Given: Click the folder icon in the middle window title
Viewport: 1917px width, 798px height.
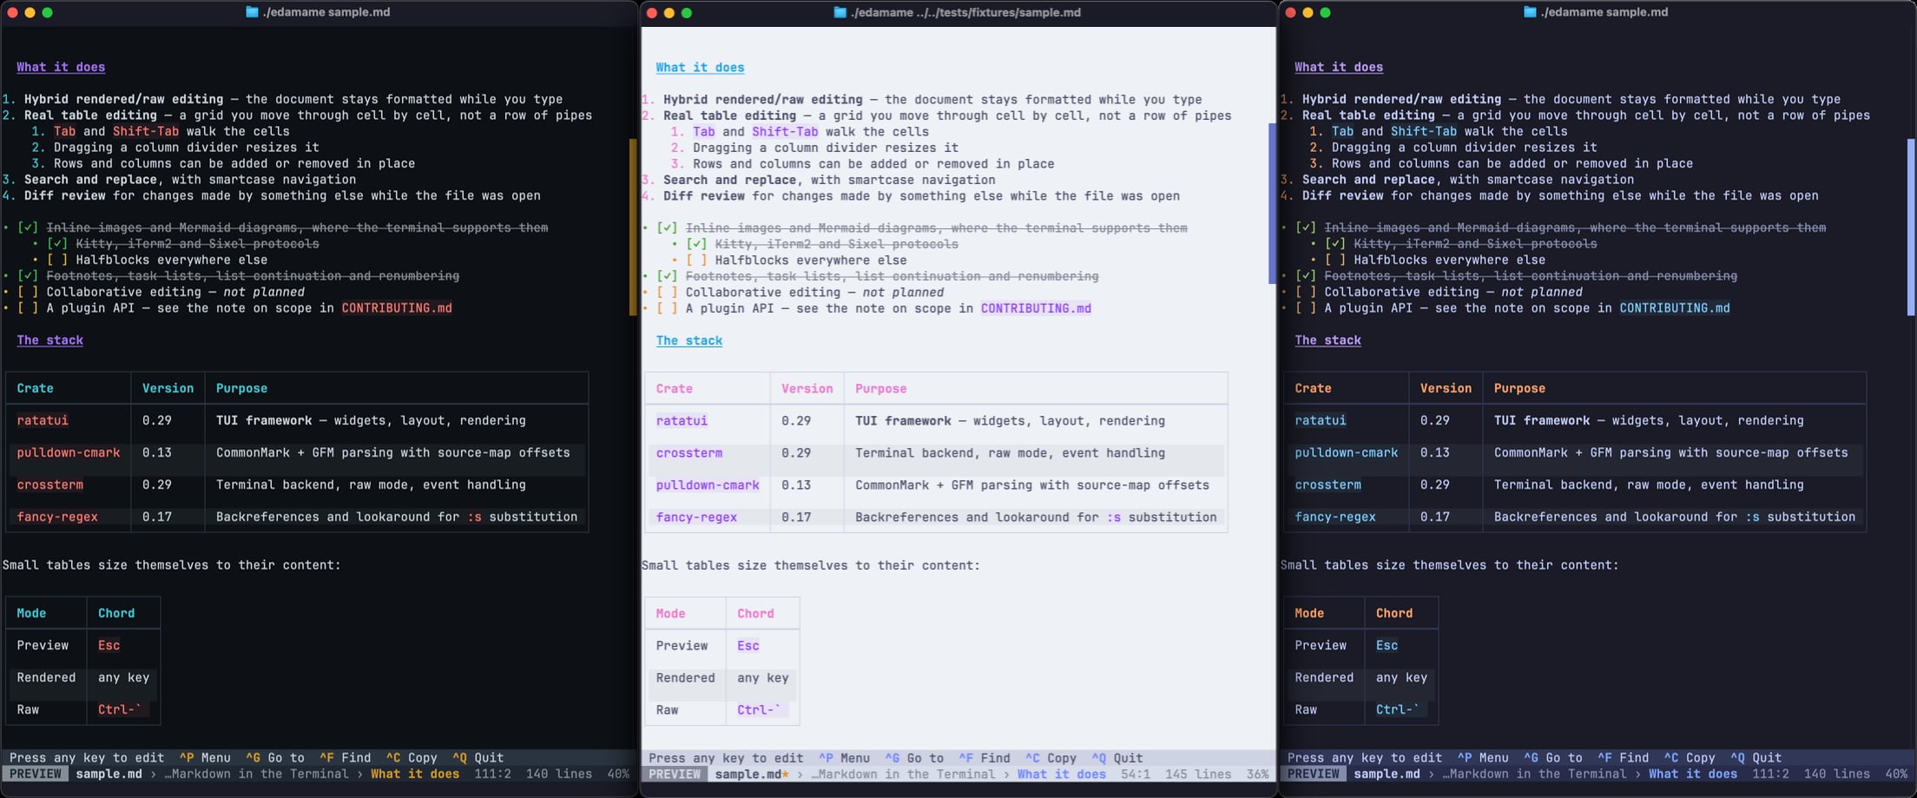Looking at the screenshot, I should pos(840,12).
